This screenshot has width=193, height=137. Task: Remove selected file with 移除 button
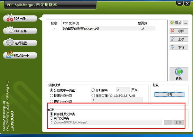coord(179,31)
